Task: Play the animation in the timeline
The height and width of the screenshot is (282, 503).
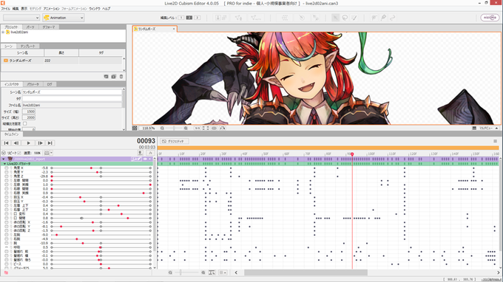Action: (28, 143)
